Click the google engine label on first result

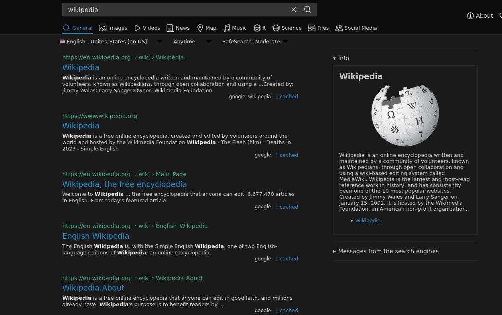point(237,97)
